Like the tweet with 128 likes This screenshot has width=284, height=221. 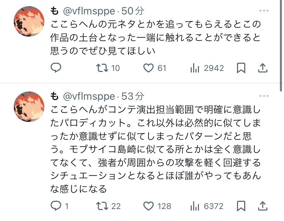tap(148, 206)
